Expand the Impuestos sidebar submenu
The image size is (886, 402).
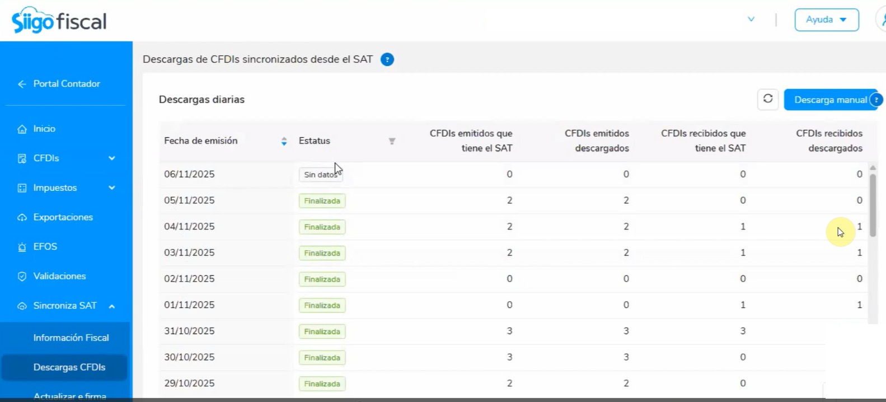click(x=112, y=188)
